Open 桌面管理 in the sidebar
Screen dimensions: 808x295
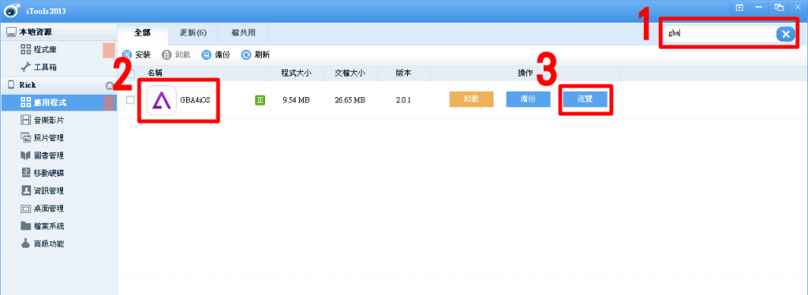click(x=58, y=208)
